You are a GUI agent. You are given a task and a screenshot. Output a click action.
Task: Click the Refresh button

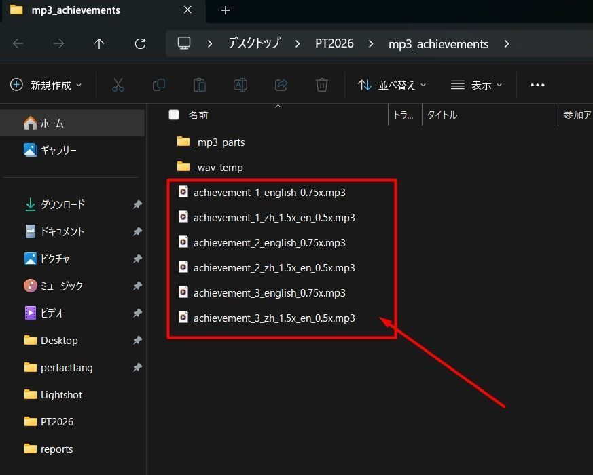(141, 44)
